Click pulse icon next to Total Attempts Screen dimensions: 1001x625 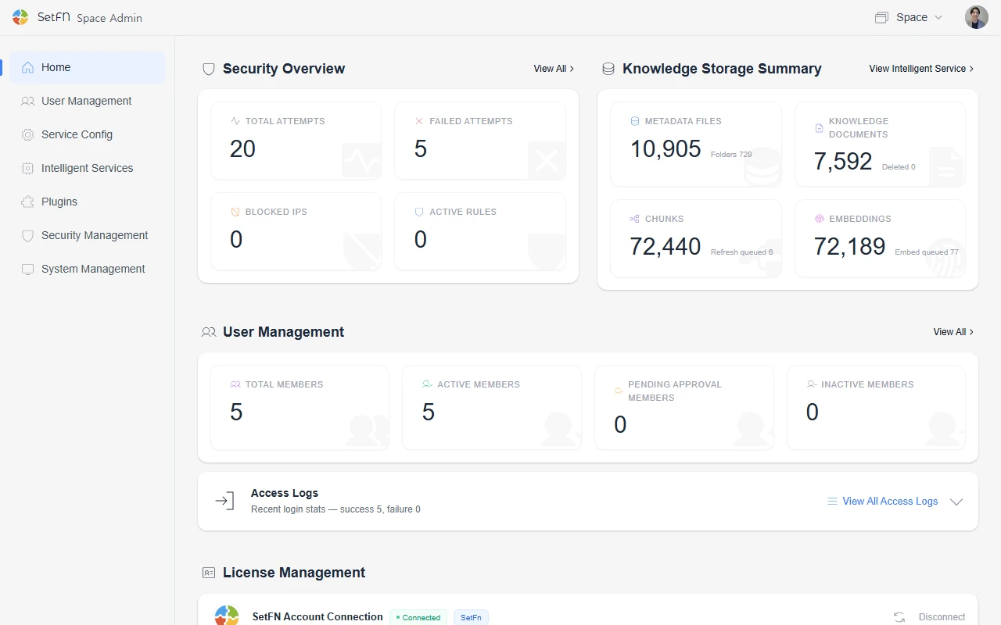235,121
